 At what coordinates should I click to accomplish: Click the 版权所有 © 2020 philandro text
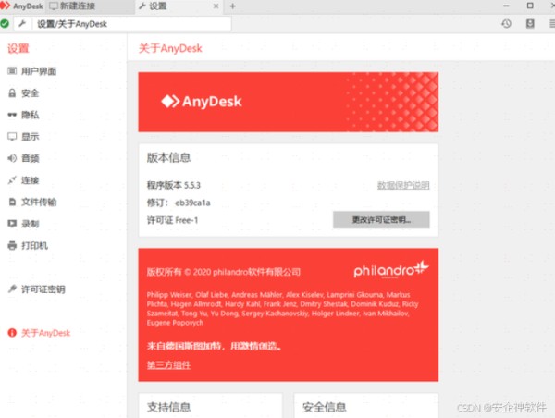224,272
